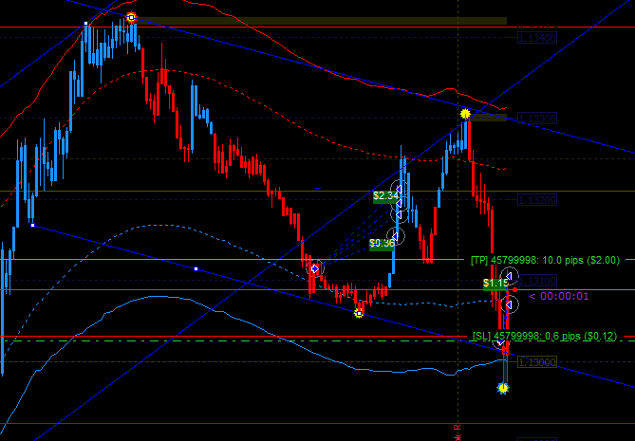635x441 pixels.
Task: Click the circled trade arrow below the gray price line
Action: click(x=510, y=304)
